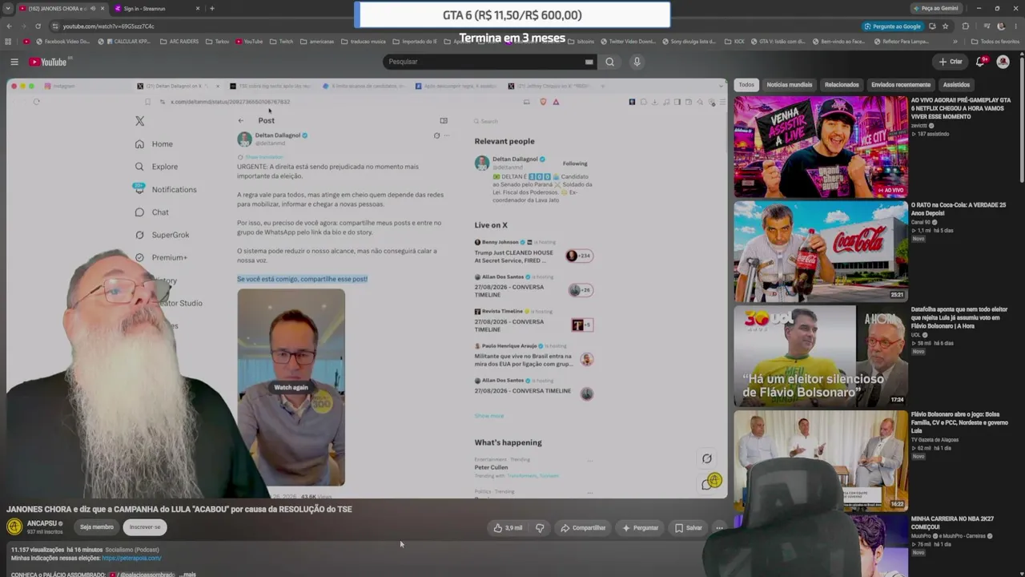Select the Notícias mundiais filter chip
This screenshot has width=1025, height=577.
pyautogui.click(x=789, y=85)
